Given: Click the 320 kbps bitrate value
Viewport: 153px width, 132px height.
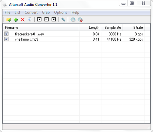Looking at the screenshot, I should [136, 39].
